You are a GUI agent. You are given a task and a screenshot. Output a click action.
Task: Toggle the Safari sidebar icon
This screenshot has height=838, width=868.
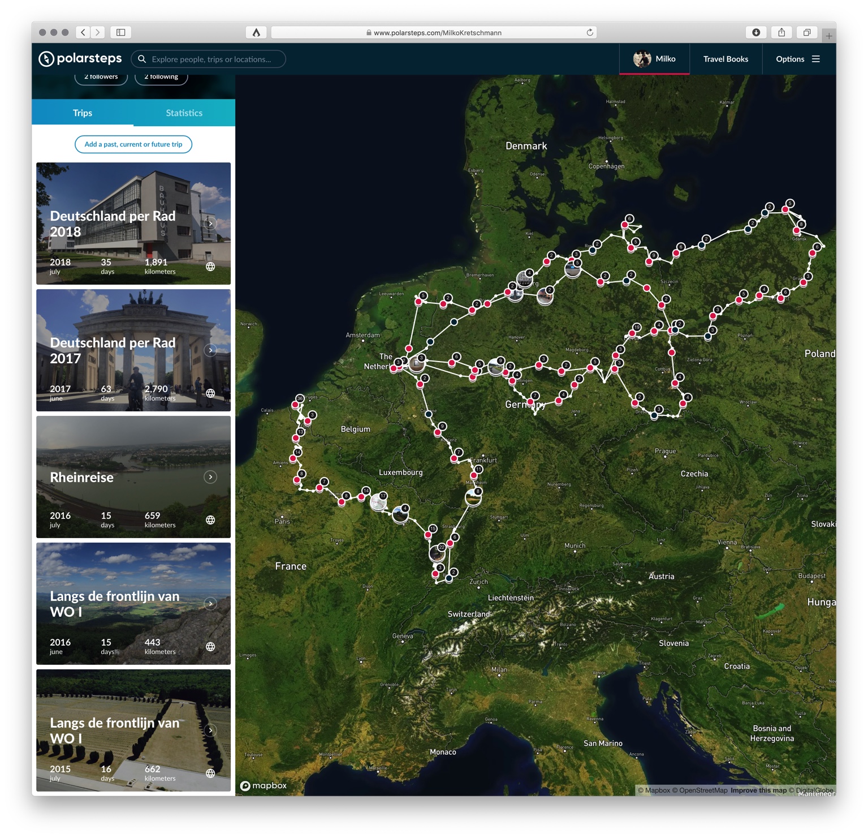click(x=120, y=32)
